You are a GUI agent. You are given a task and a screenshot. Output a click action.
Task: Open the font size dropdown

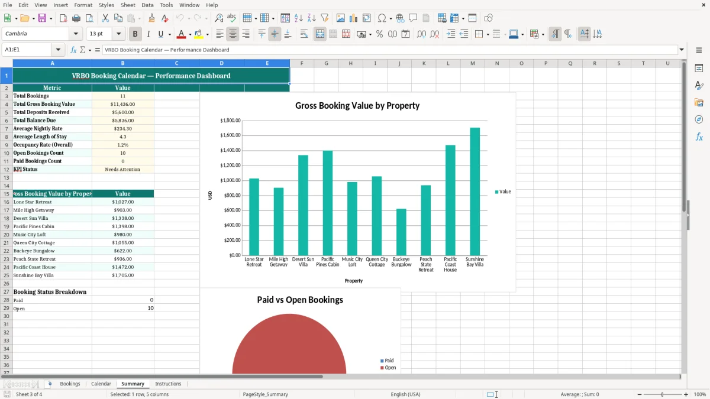119,34
